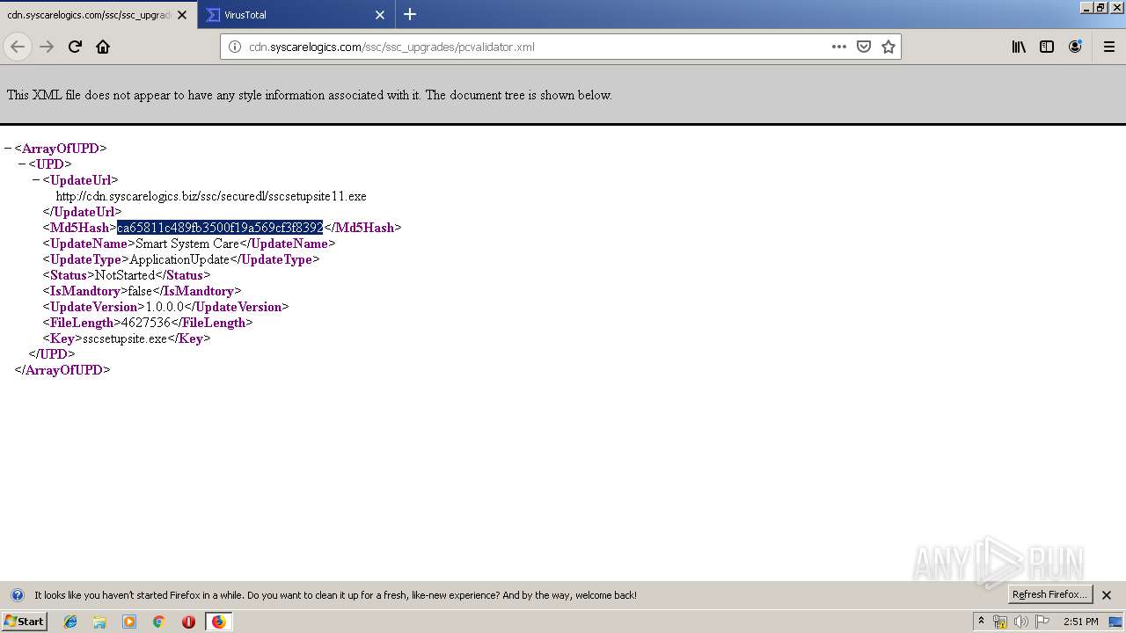Go back to previous page
This screenshot has height=633, width=1126.
coord(18,47)
